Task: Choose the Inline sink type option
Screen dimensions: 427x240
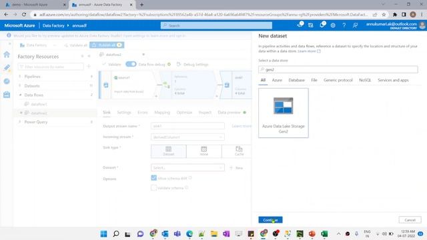Action: (203, 151)
